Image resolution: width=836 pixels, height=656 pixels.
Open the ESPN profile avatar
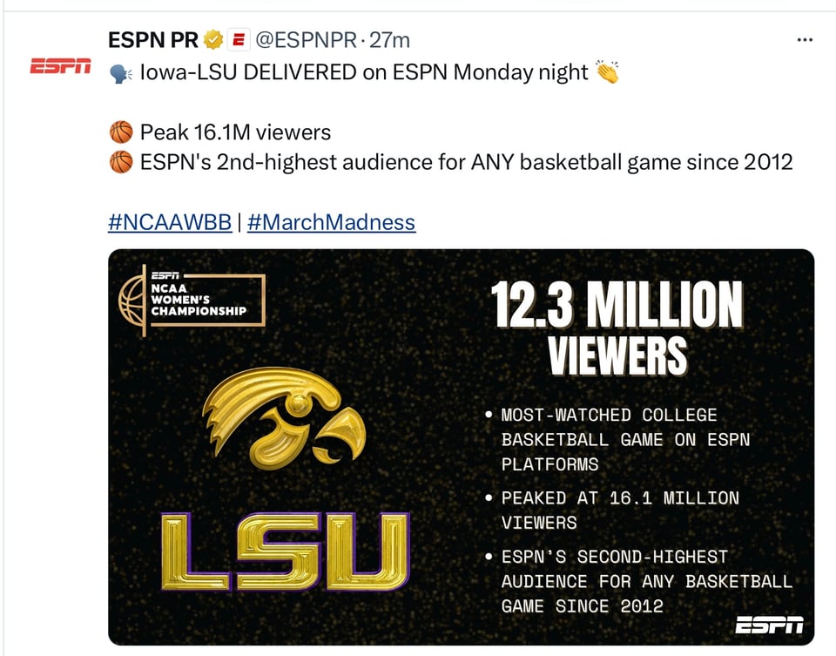[x=60, y=66]
